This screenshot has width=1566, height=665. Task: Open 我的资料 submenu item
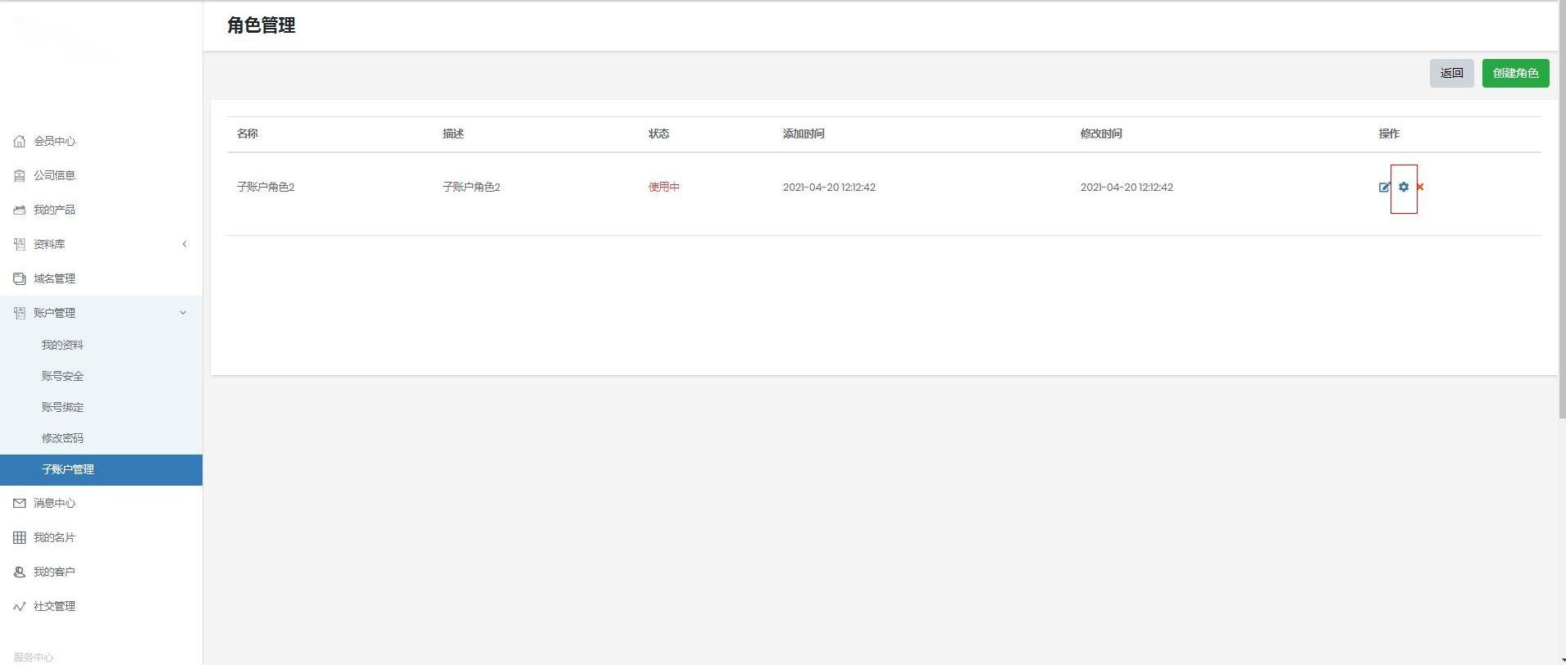(62, 345)
